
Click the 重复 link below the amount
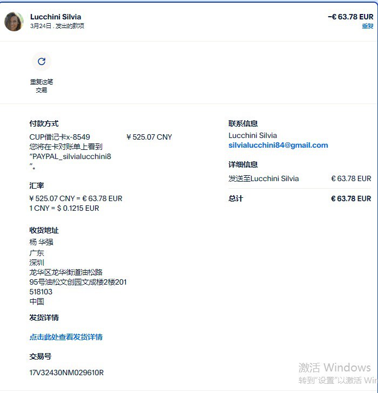pyautogui.click(x=367, y=26)
